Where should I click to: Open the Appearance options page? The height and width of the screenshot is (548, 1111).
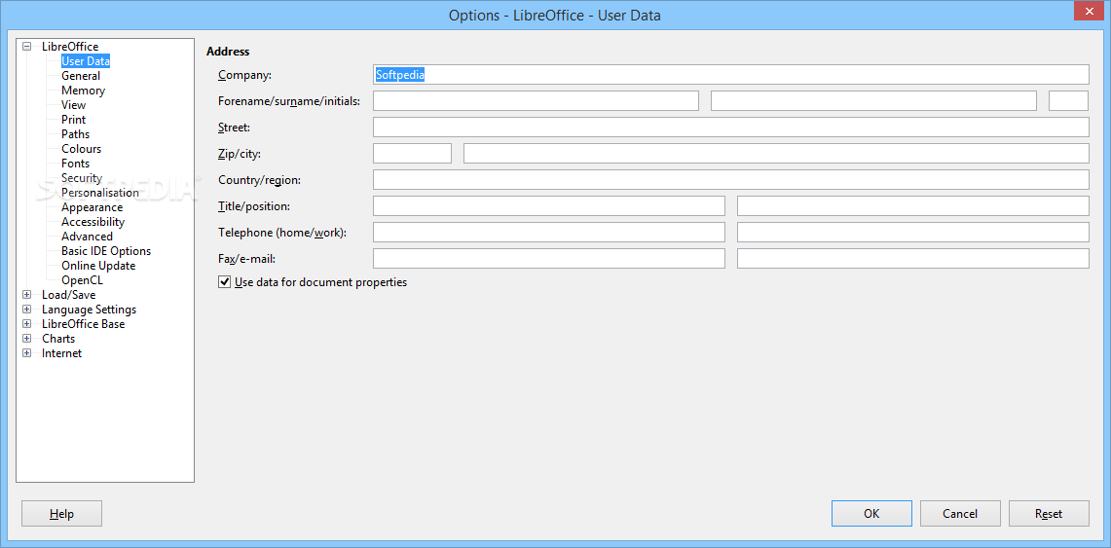[93, 207]
